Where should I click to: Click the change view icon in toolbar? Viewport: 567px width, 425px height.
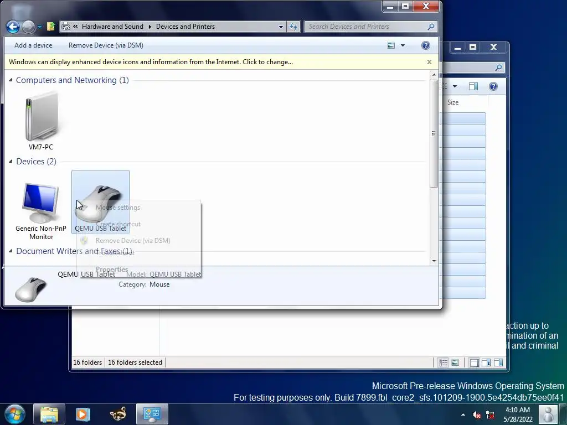coord(391,45)
